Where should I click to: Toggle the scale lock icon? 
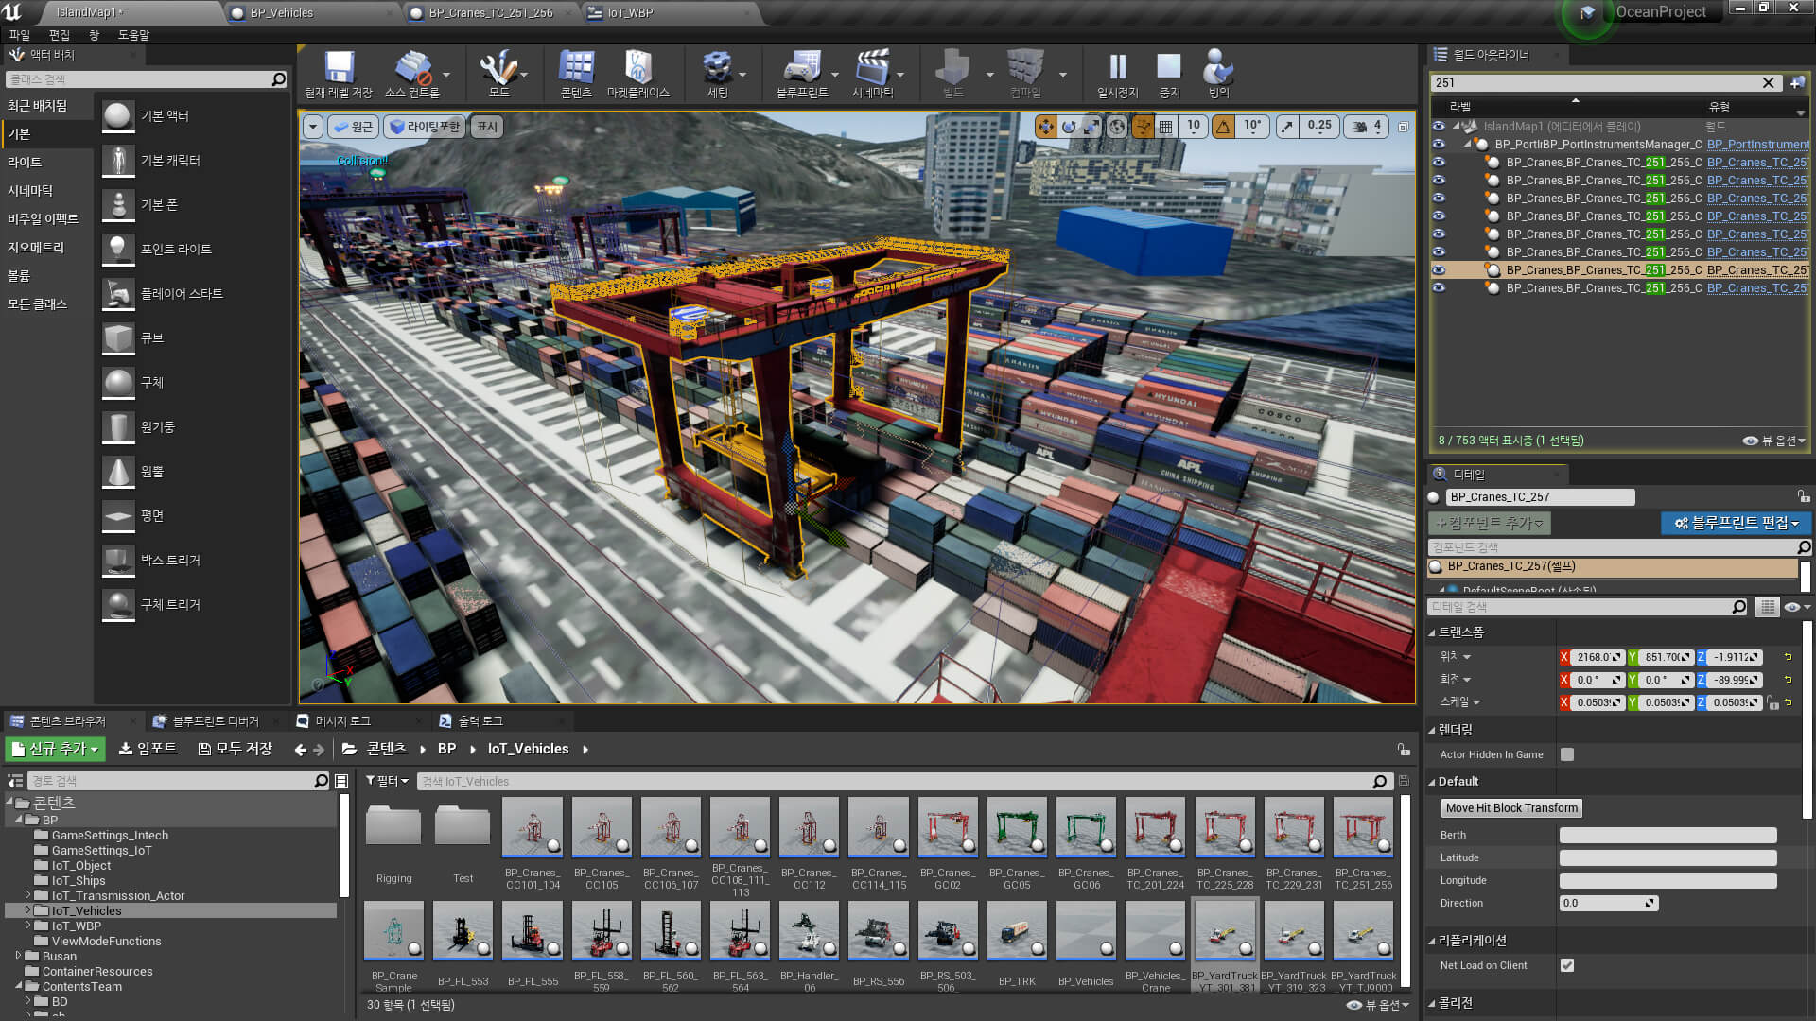point(1772,702)
